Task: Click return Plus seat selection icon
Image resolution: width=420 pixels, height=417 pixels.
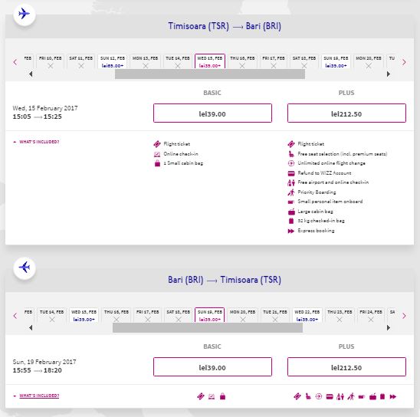Action: [308, 396]
